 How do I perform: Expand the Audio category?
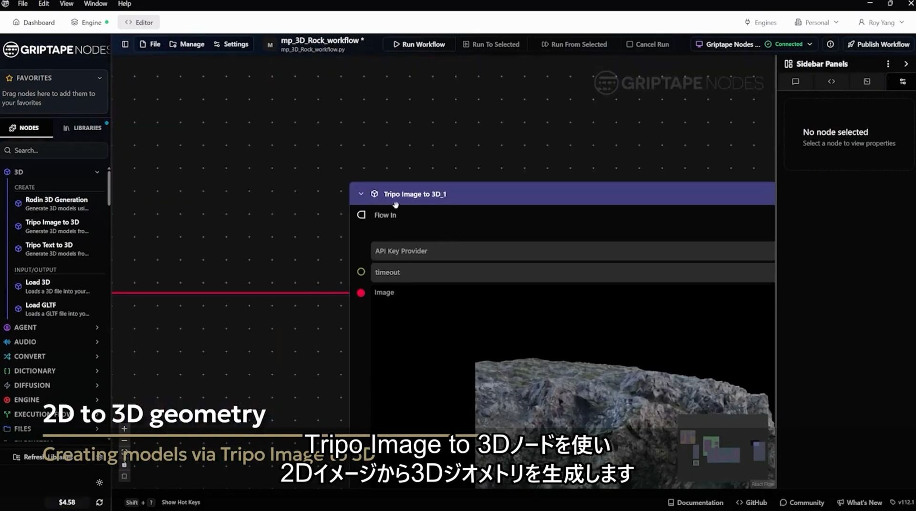[x=97, y=342]
